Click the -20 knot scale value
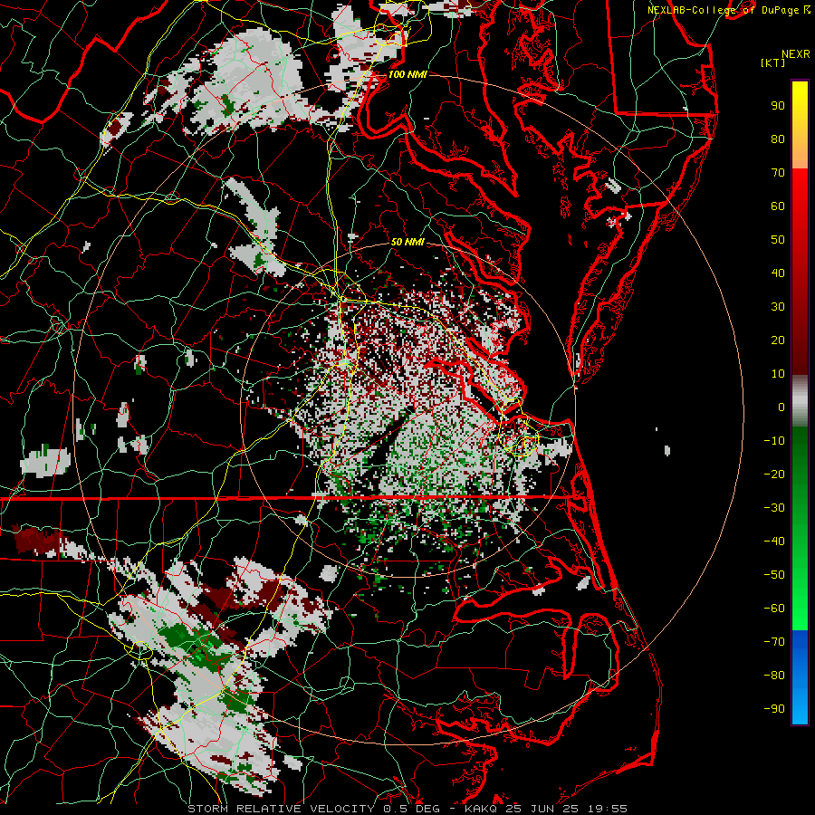 coord(774,474)
